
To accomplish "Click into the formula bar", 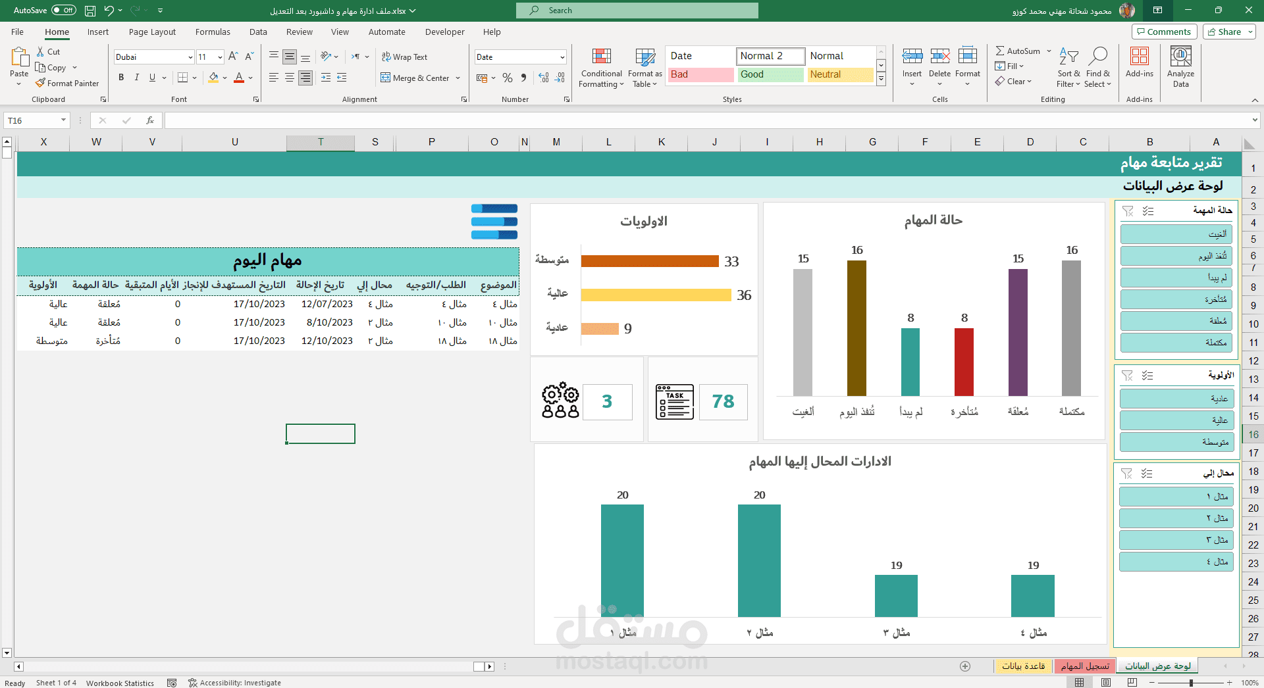I will click(x=708, y=120).
